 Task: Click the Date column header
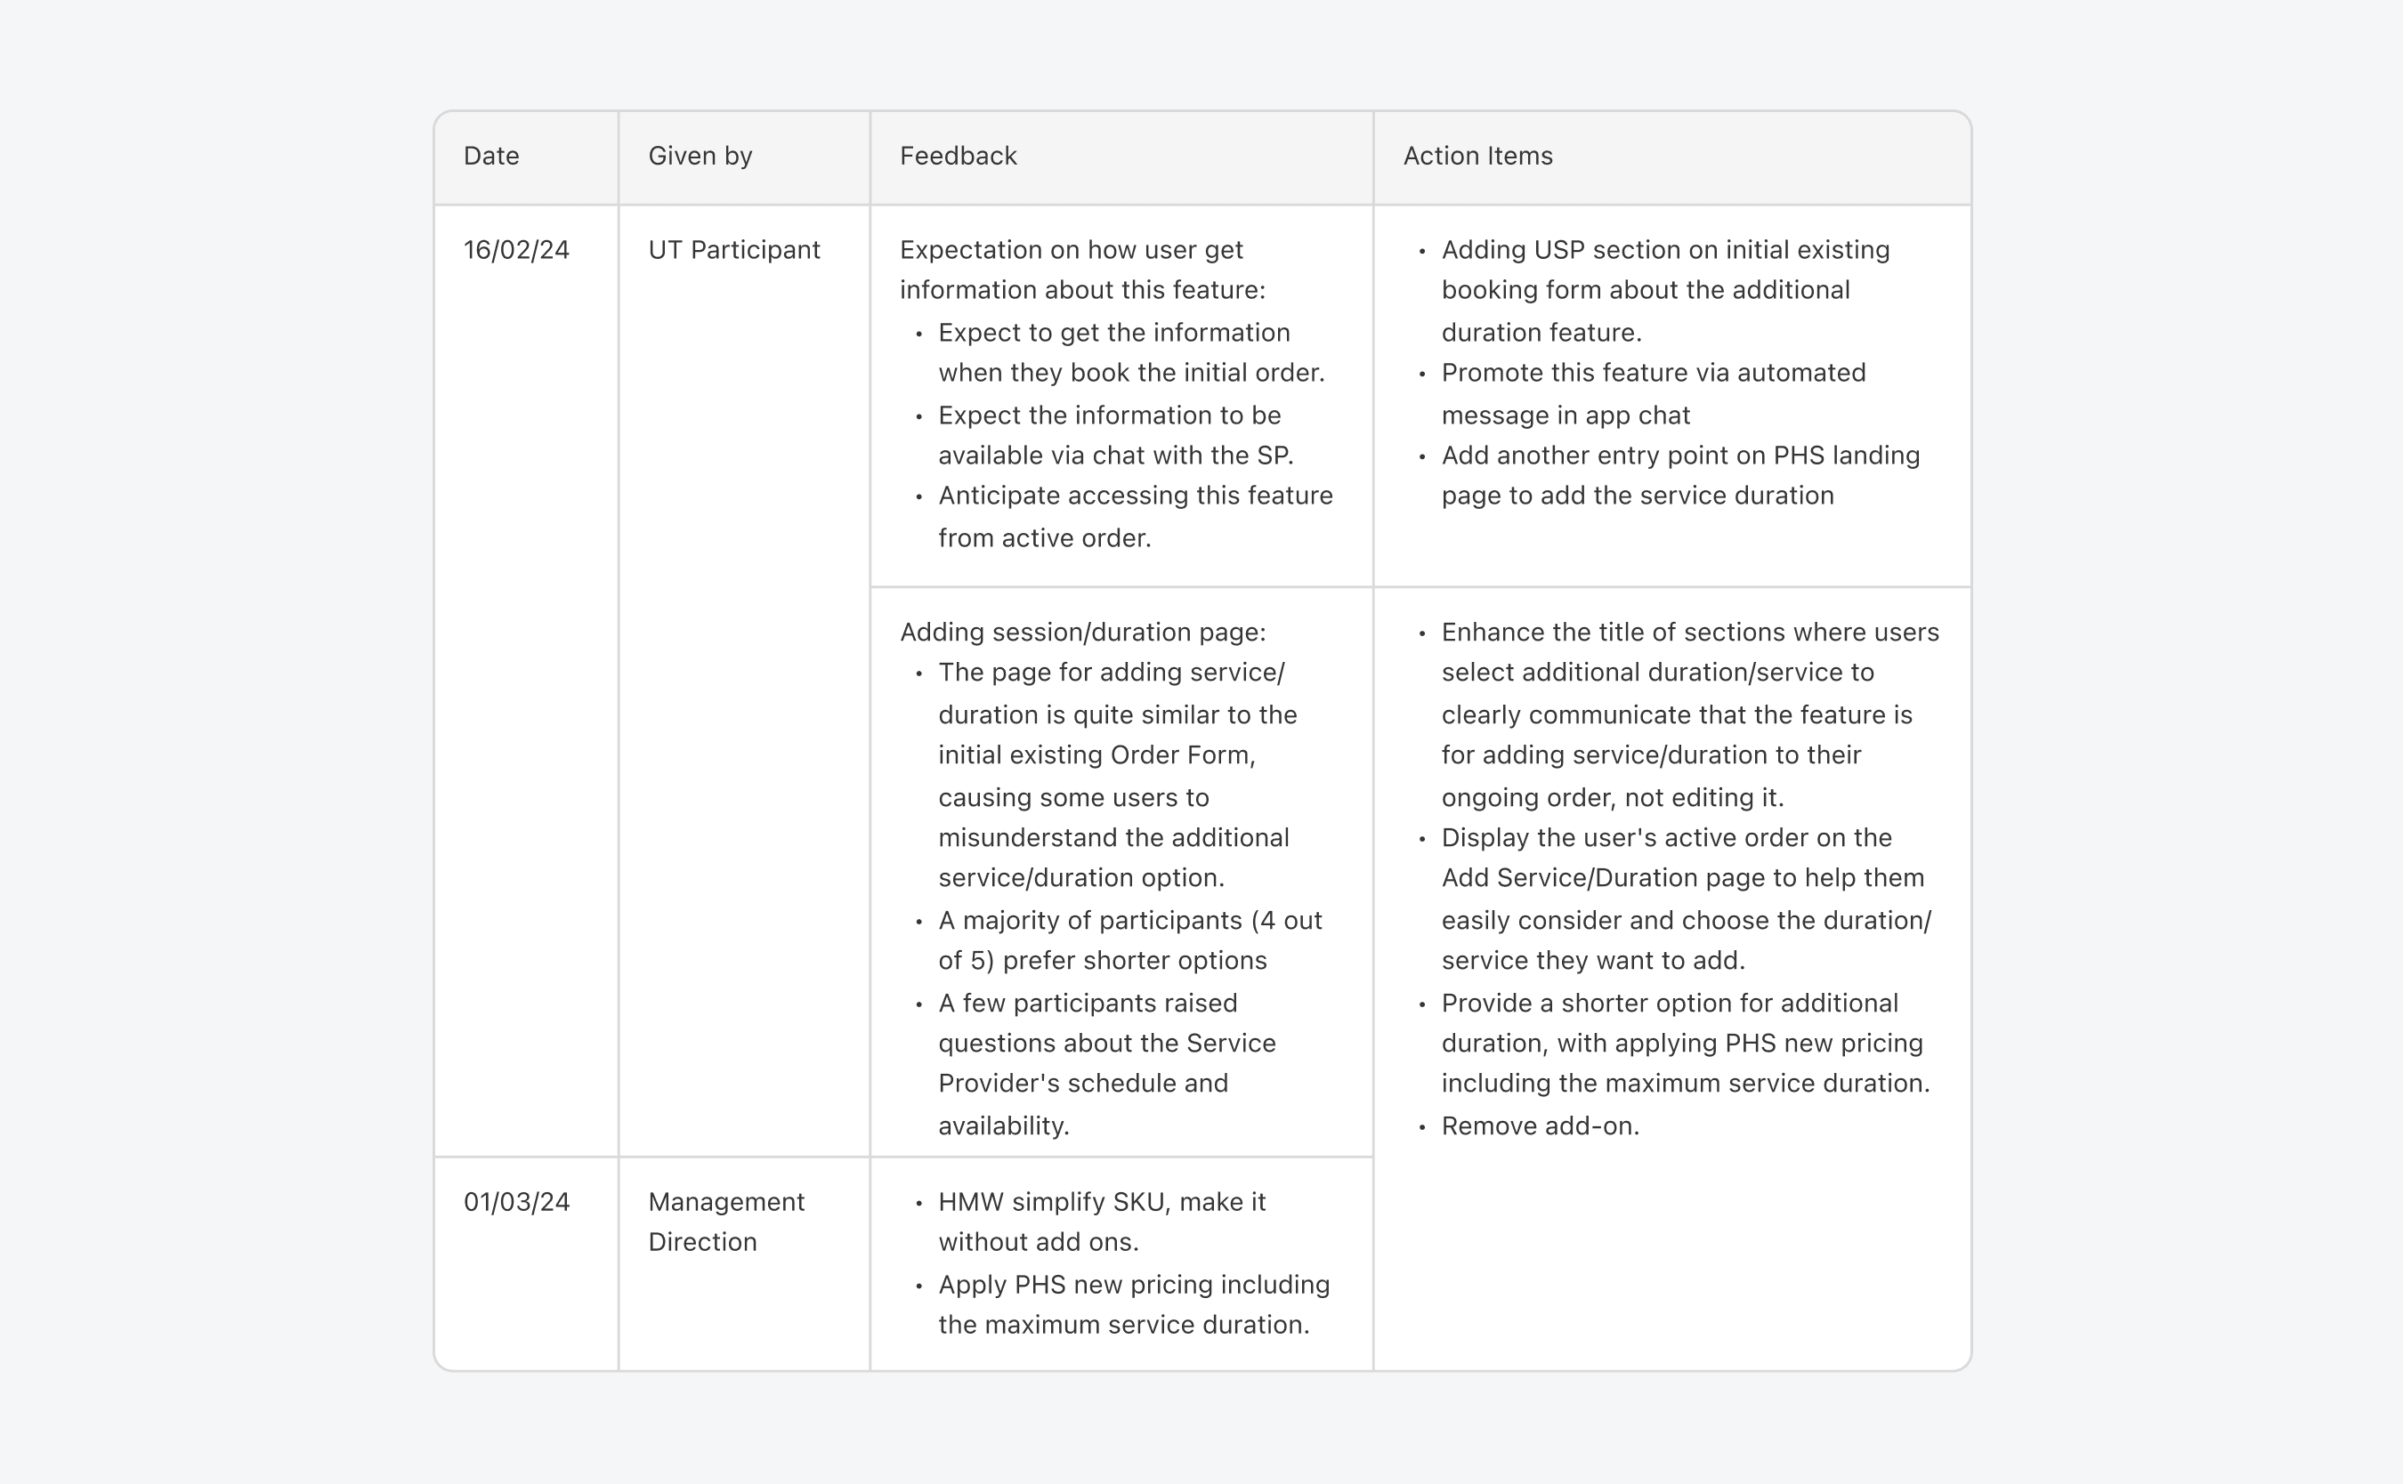pyautogui.click(x=492, y=156)
